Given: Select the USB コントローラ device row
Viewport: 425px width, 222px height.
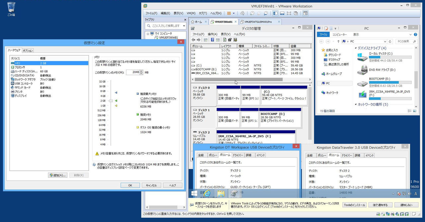Looking at the screenshot, I should click(x=49, y=83).
